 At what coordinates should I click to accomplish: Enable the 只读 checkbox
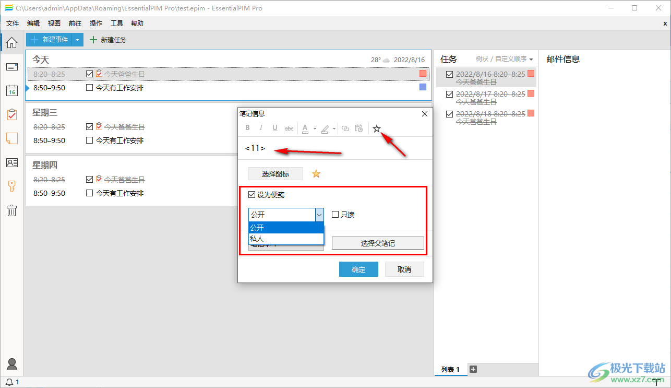click(x=335, y=215)
